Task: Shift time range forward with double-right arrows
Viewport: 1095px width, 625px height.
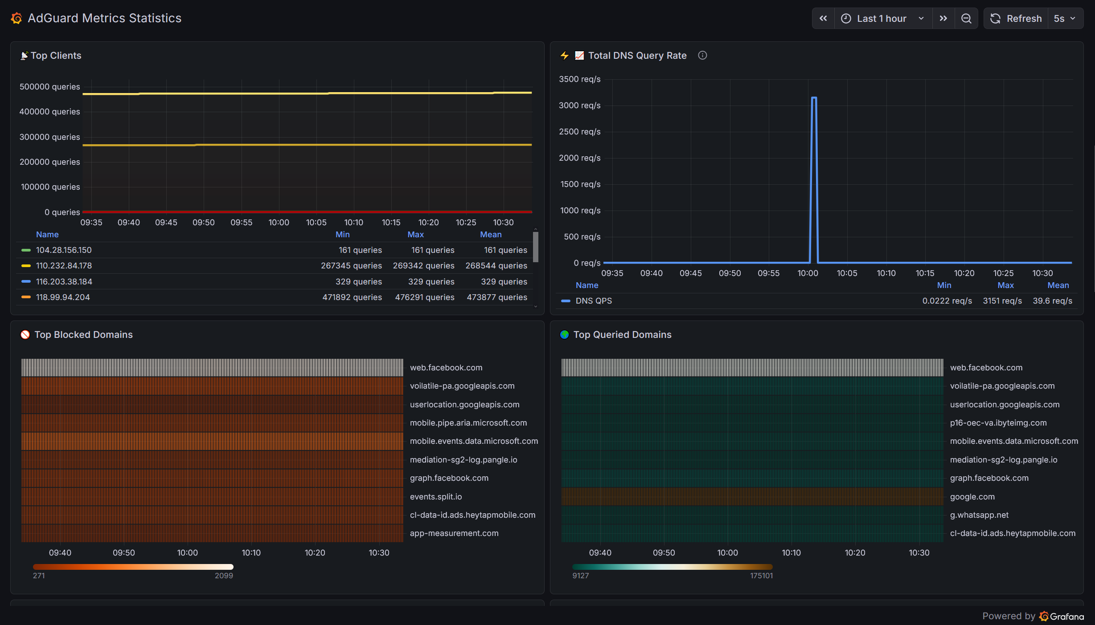Action: (943, 18)
